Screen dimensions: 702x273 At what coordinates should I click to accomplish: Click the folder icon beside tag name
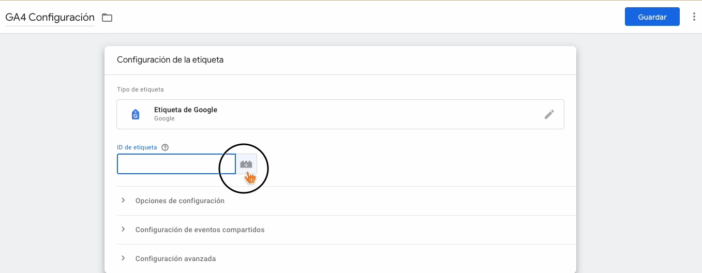click(x=107, y=18)
